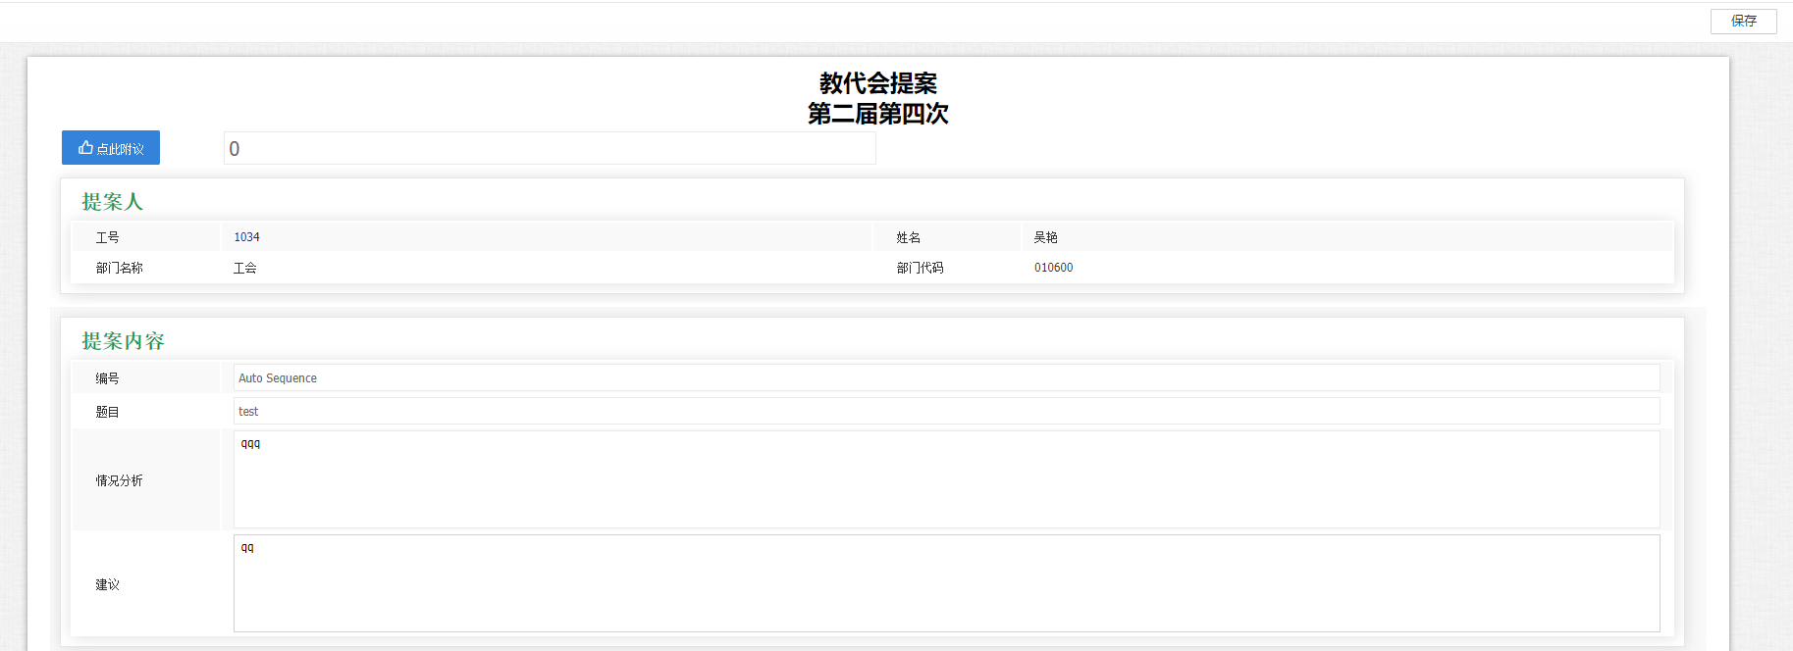Click the 教代会提案 page title
This screenshot has width=1793, height=651.
coord(877,83)
